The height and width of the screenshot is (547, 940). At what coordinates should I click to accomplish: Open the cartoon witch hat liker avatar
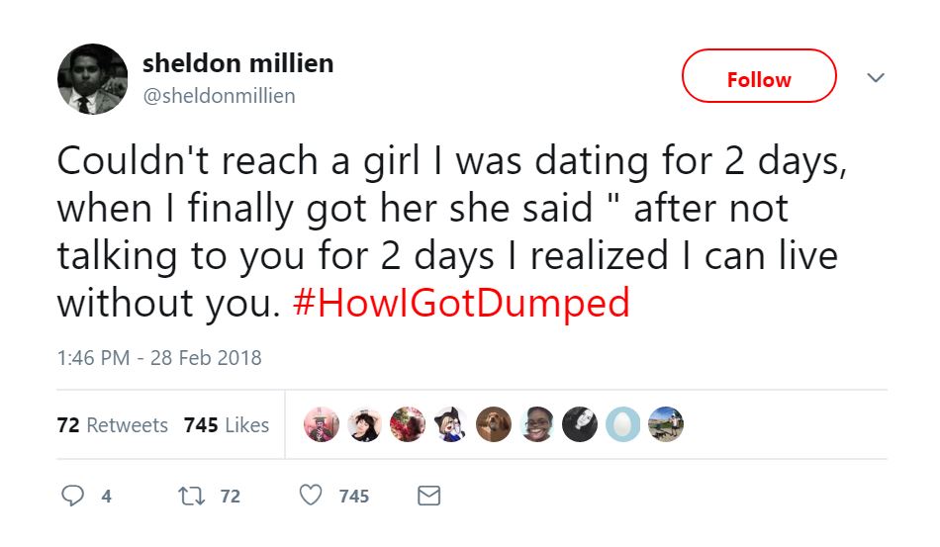451,424
